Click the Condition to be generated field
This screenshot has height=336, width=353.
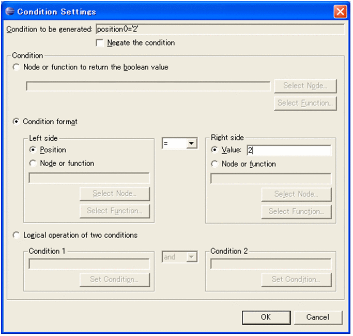(x=220, y=29)
